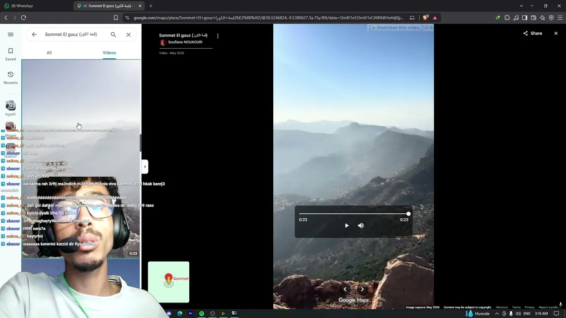Screen dimensions: 566x318
Task: Open the system volume control
Action: 518,314
